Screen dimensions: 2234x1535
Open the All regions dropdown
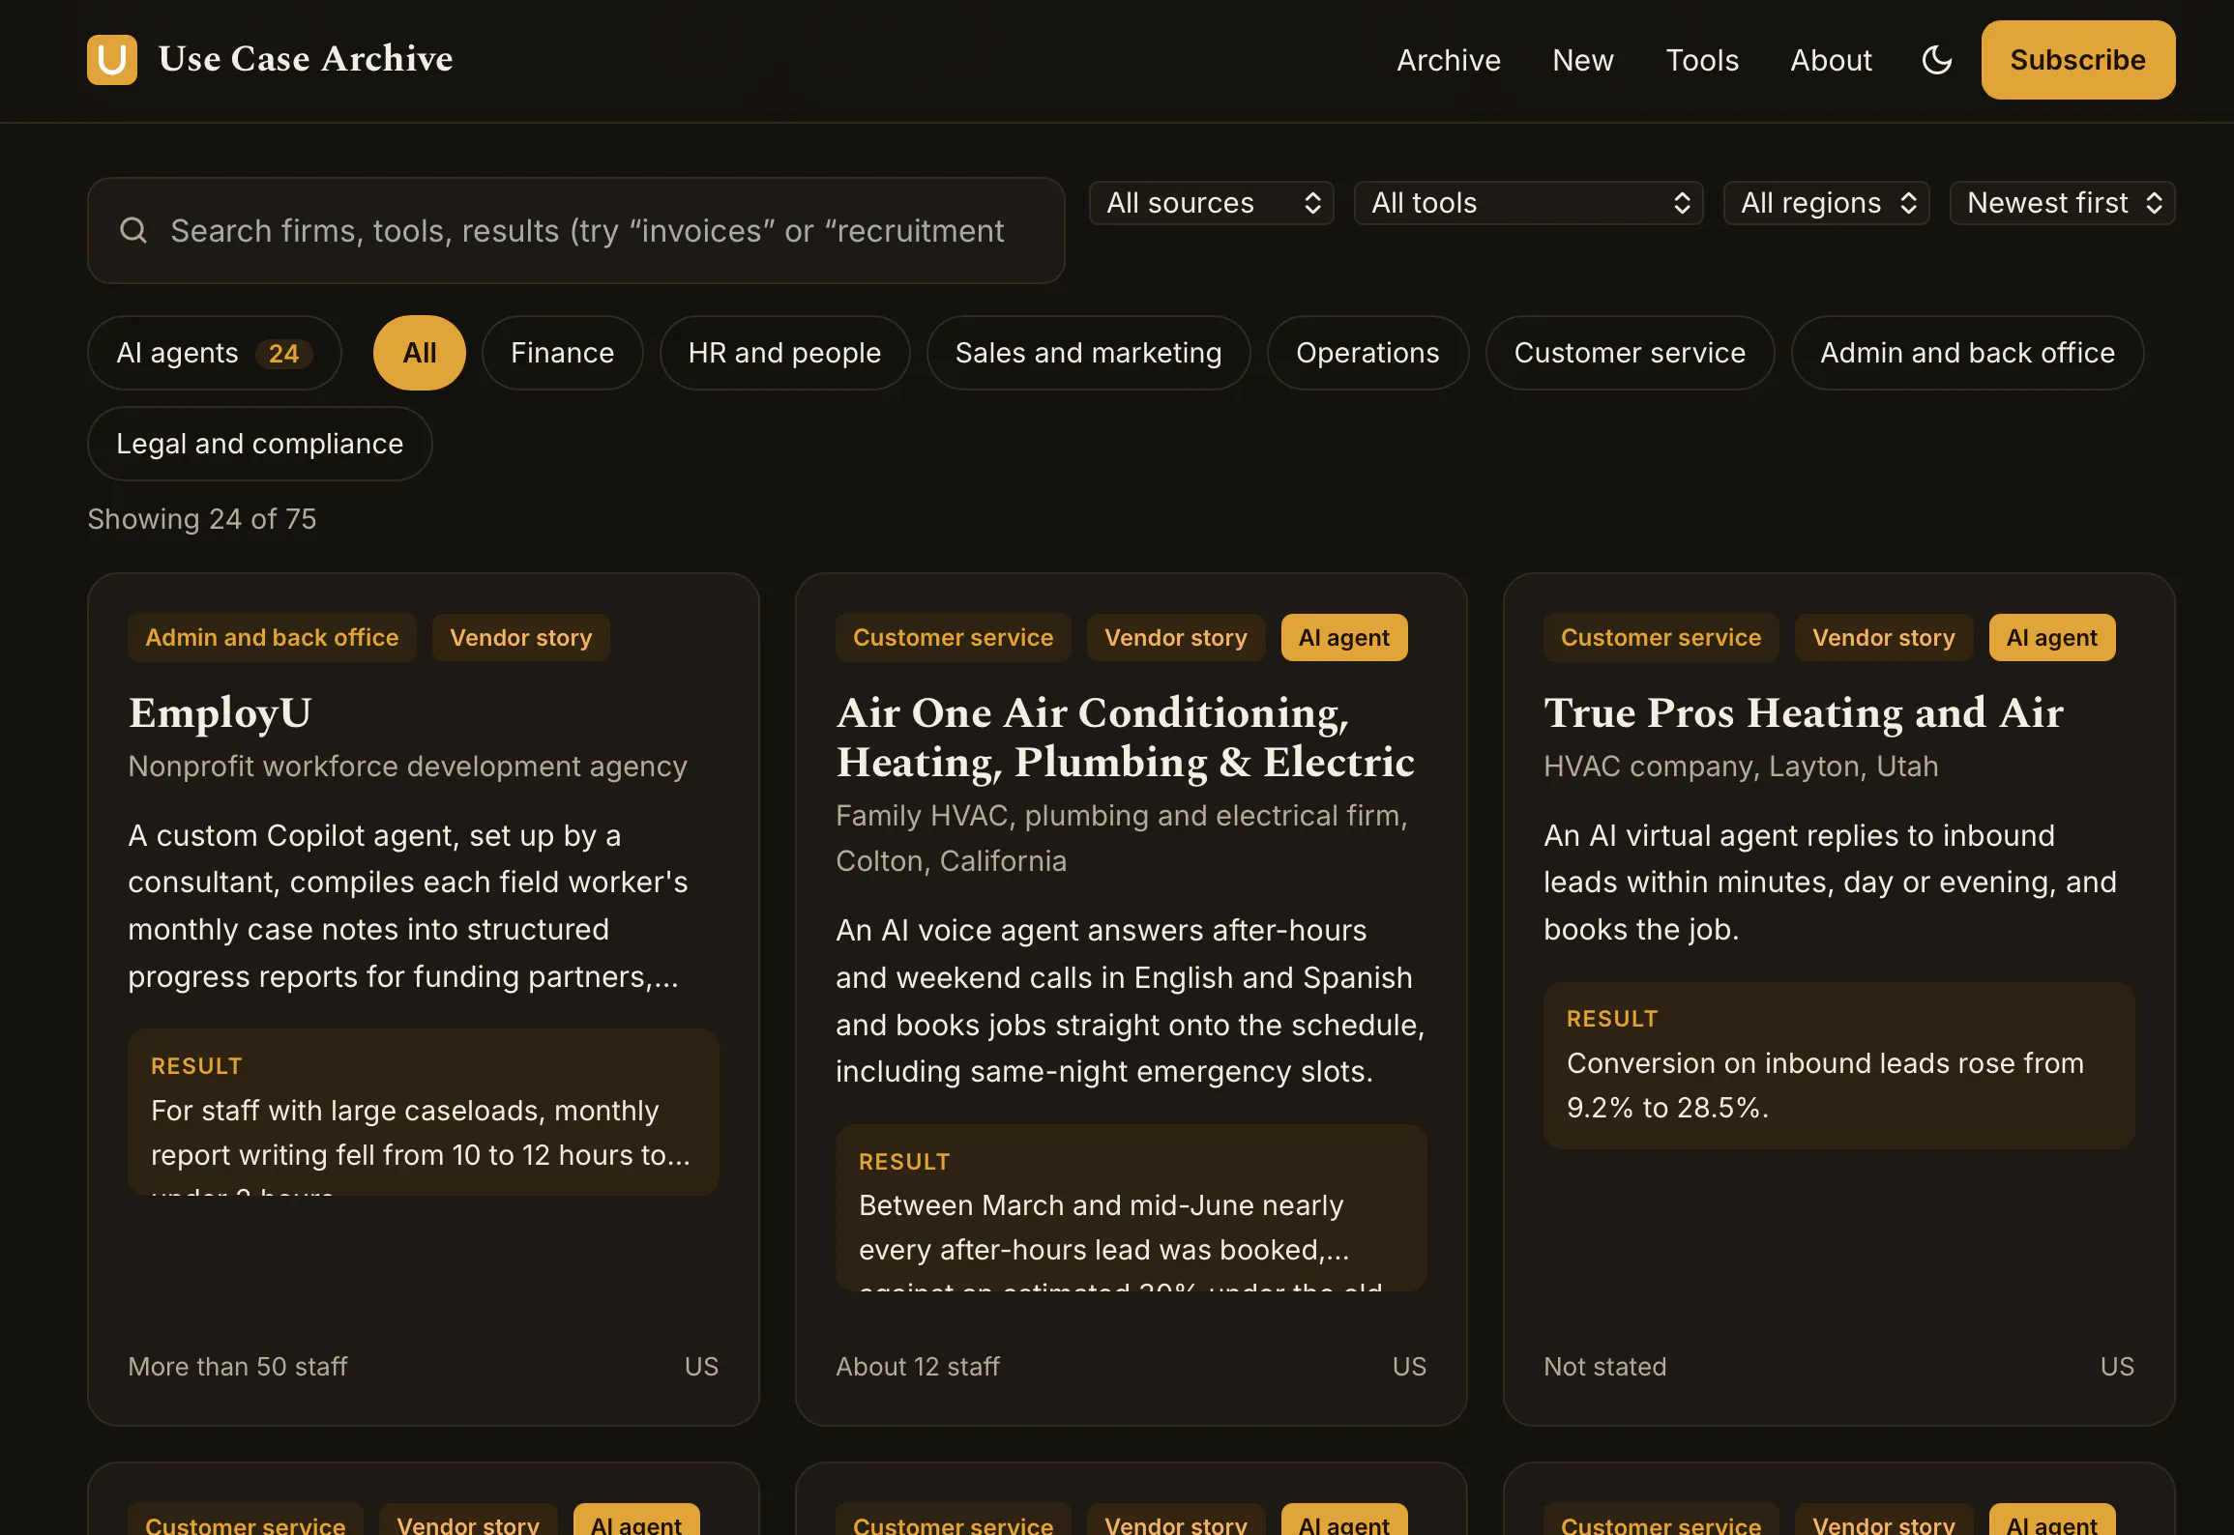coord(1826,203)
